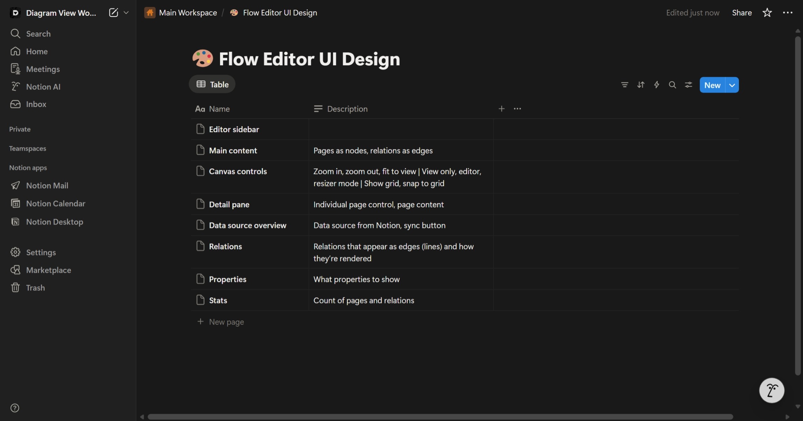The width and height of the screenshot is (803, 421).
Task: Click the sort arrows icon
Action: (x=640, y=85)
